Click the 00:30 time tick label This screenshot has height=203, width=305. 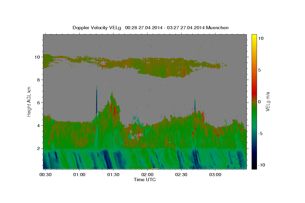click(46, 175)
